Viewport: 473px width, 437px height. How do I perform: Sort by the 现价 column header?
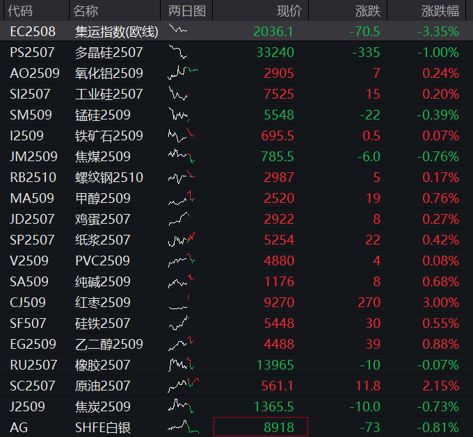[x=289, y=10]
